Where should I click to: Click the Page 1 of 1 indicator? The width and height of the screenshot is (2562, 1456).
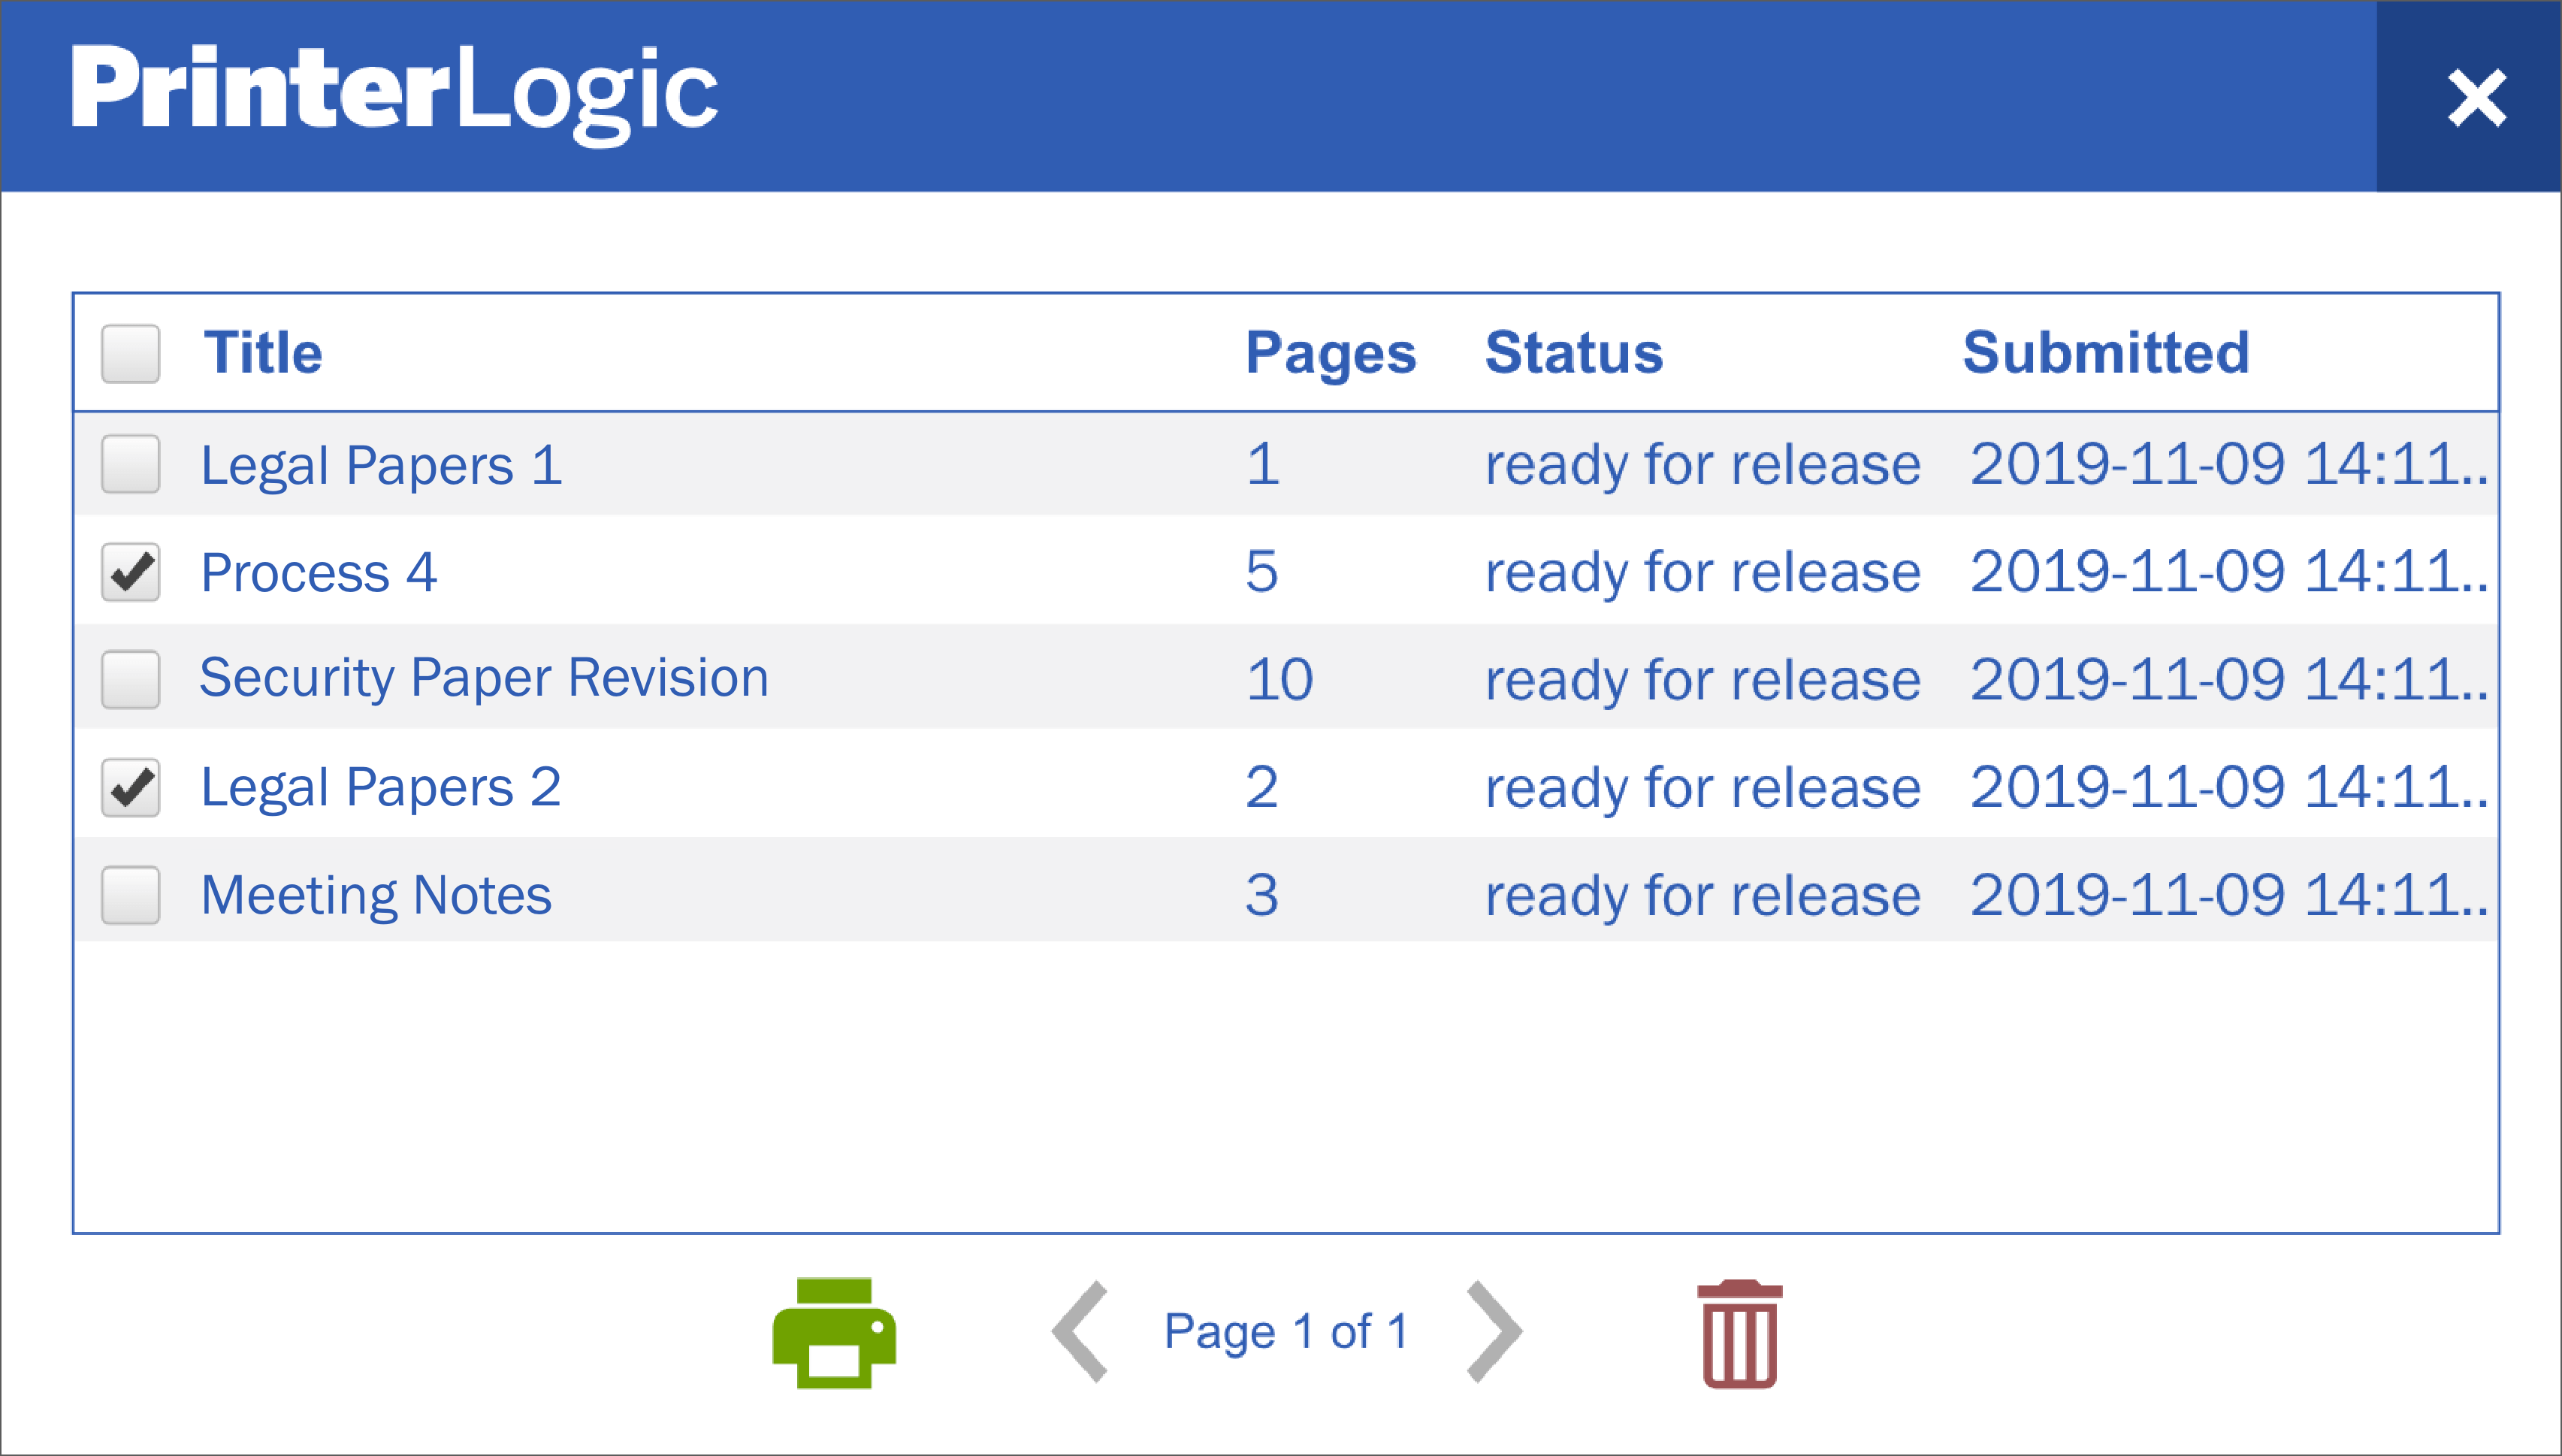pos(1287,1332)
